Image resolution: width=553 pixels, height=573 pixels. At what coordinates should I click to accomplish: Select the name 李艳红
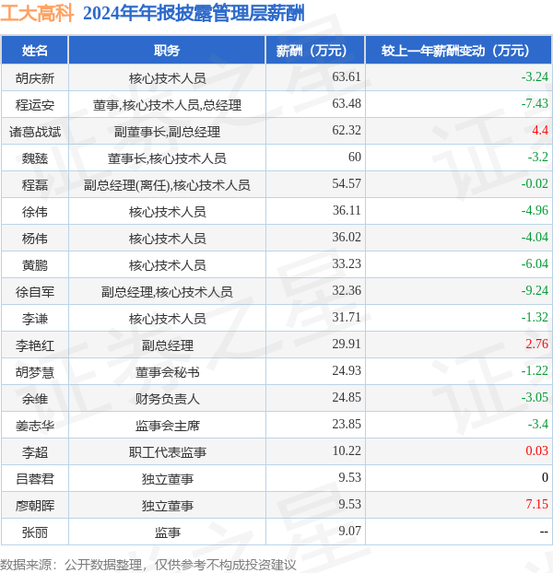[x=35, y=345]
